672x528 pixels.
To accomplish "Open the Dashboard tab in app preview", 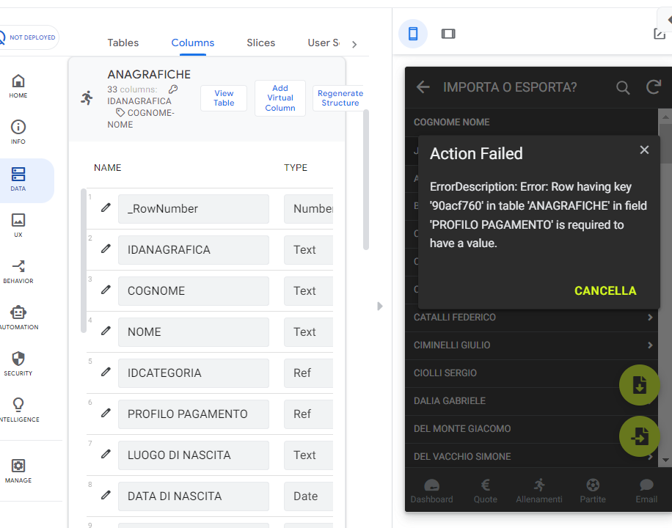I will [x=431, y=491].
